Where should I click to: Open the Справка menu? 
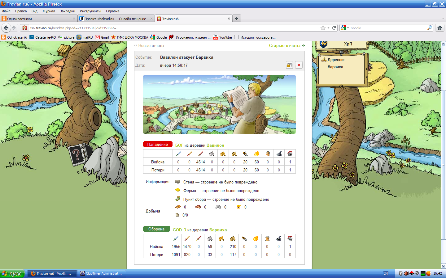(x=113, y=11)
